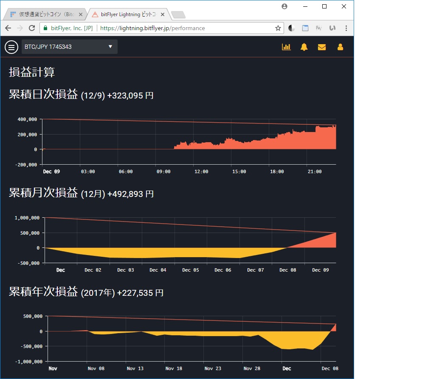Viewport: 428px width, 379px height.
Task: Click the 累積日次損益 (12/9) +323,095 円 heading
Action: [x=81, y=94]
